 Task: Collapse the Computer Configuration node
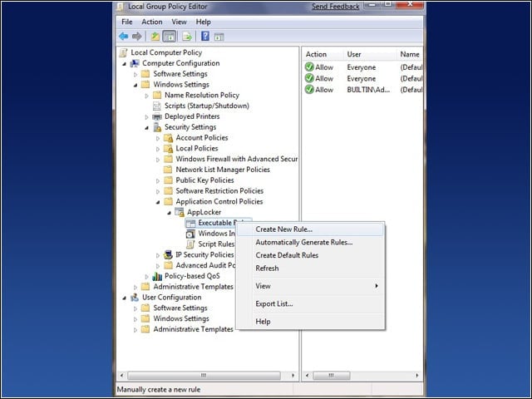tap(124, 64)
